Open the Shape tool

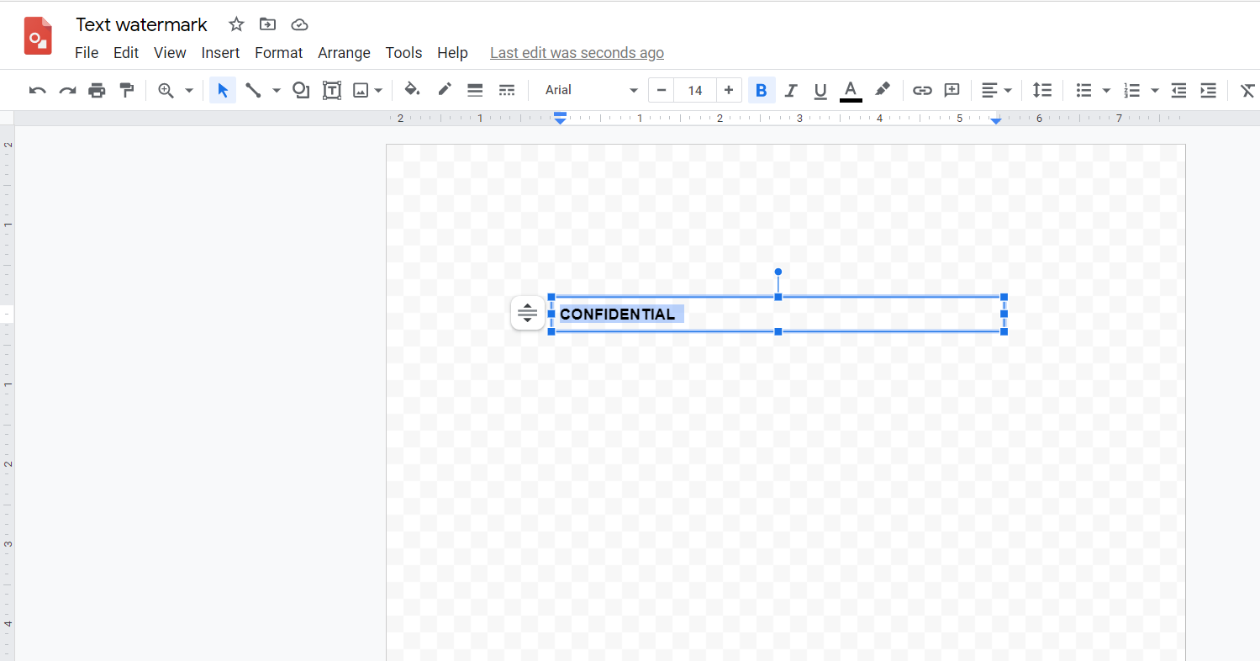pos(301,90)
